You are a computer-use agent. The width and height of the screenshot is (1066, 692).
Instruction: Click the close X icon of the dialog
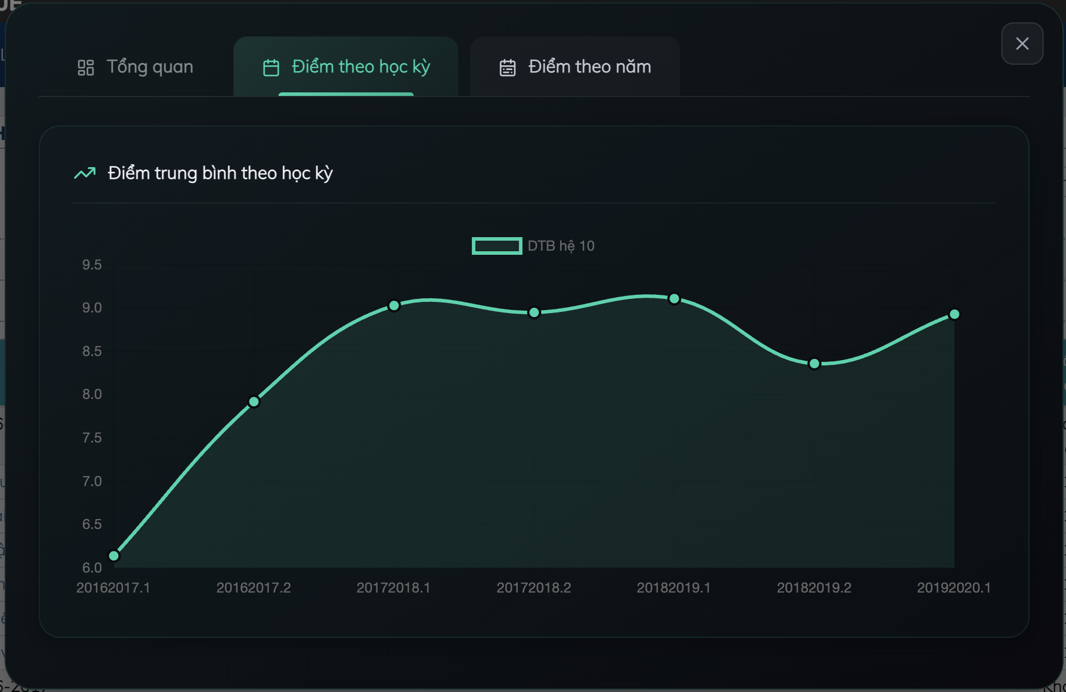coord(1022,44)
